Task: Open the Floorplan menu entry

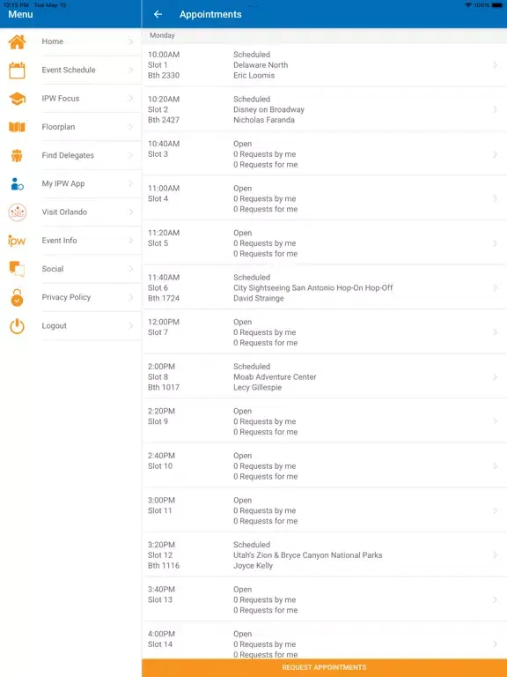Action: [x=70, y=127]
